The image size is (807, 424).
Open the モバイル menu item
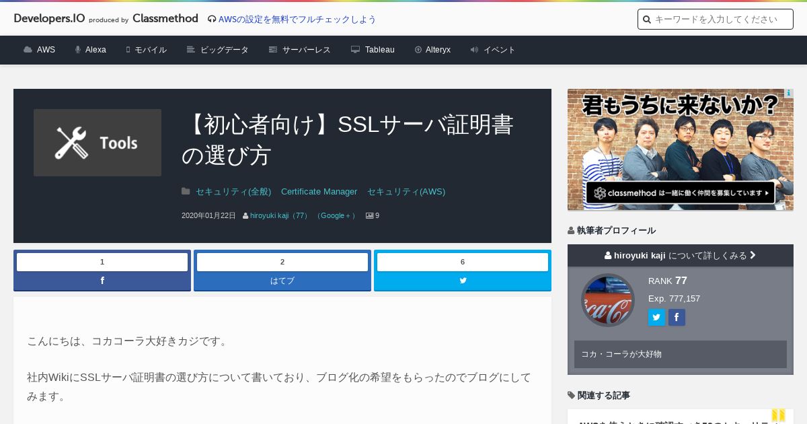146,50
